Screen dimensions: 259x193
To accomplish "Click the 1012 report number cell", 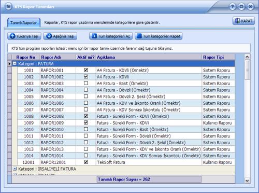I will point(28,143).
